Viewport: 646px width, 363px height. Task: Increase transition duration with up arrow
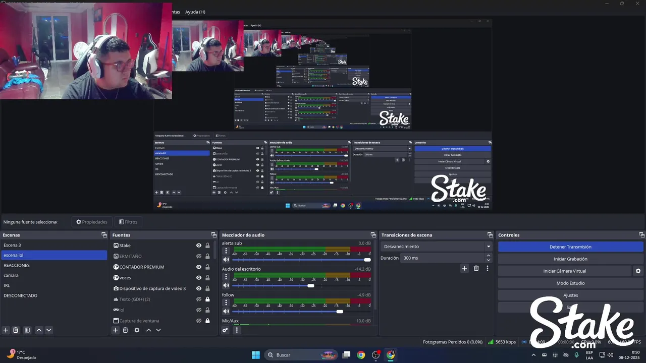488,256
